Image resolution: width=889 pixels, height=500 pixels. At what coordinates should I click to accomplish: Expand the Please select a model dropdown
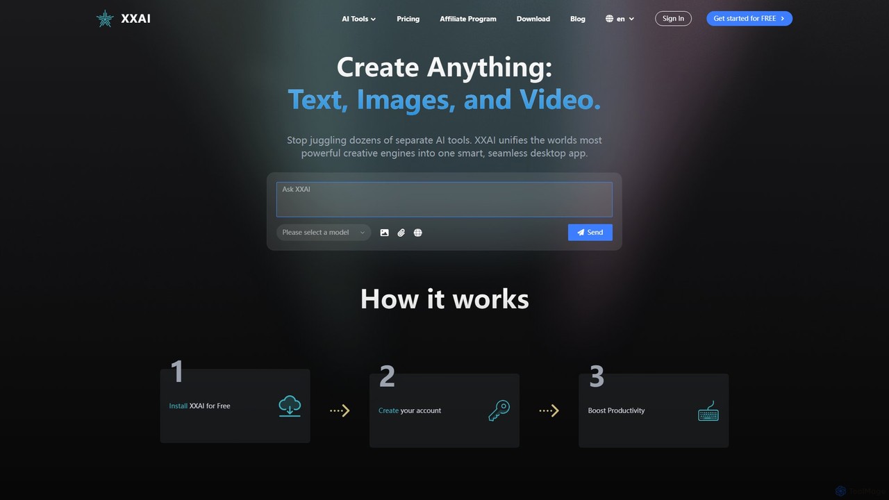pyautogui.click(x=324, y=233)
